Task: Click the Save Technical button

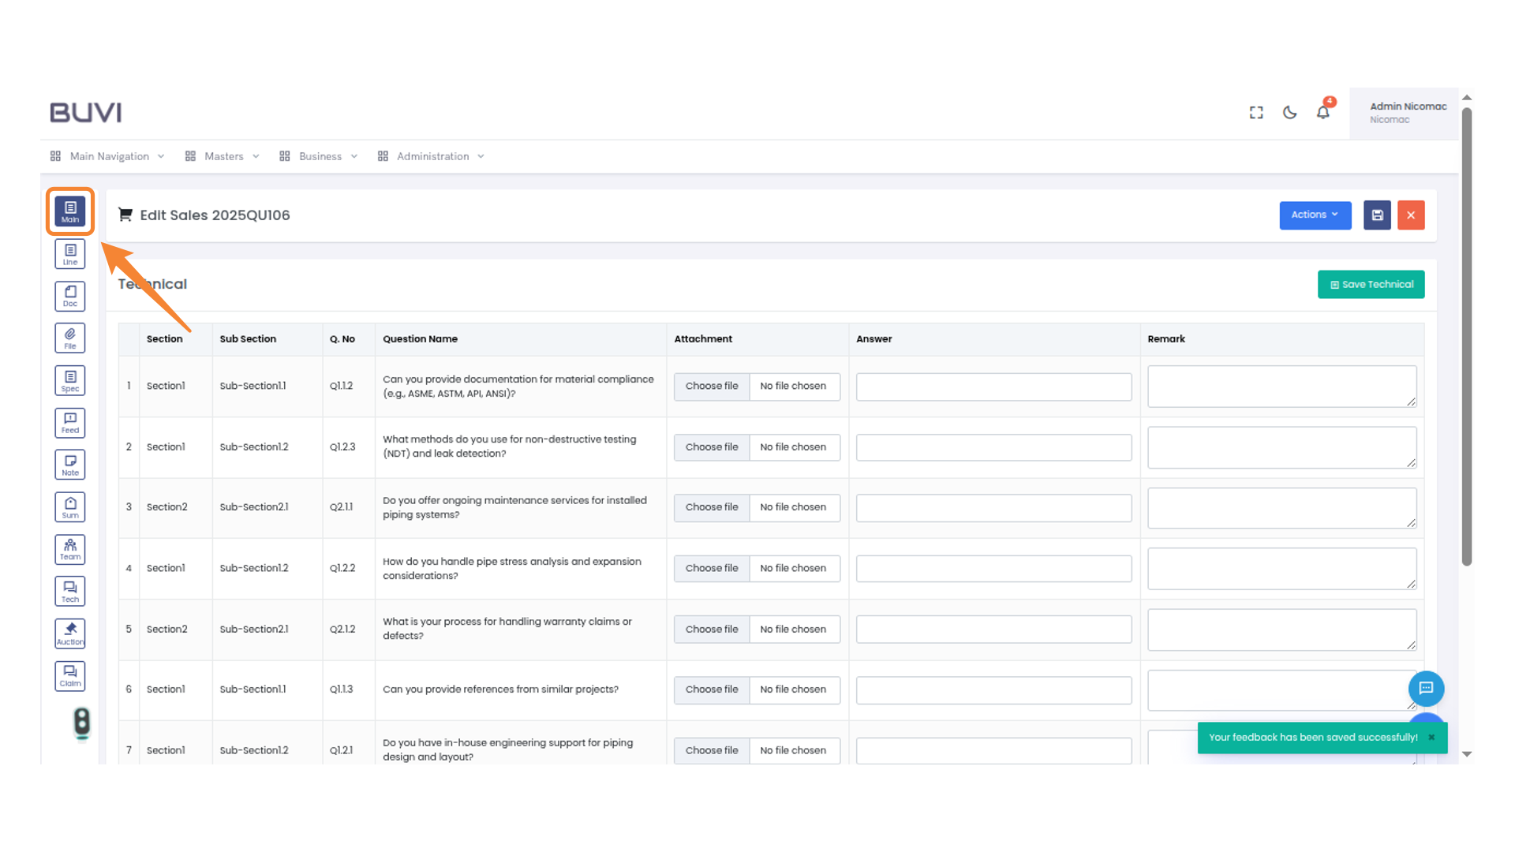Action: pos(1371,285)
